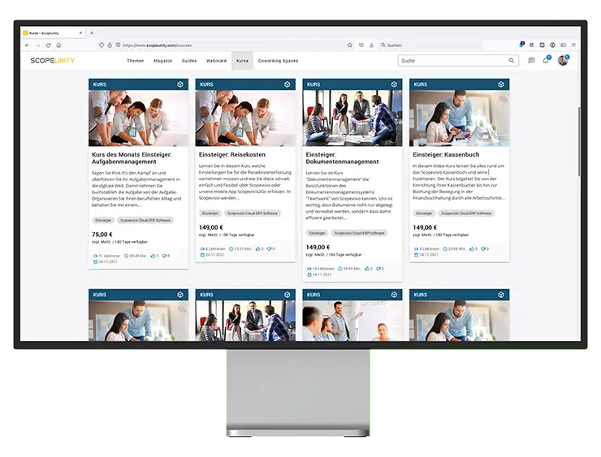Click the browser home icon

tap(58, 45)
